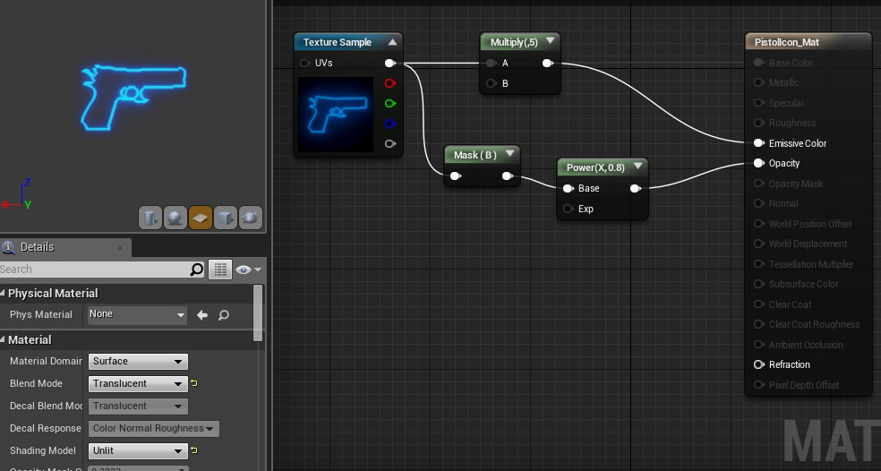Viewport: 881px width, 471px height.
Task: Close the Details tab
Action: 120,248
